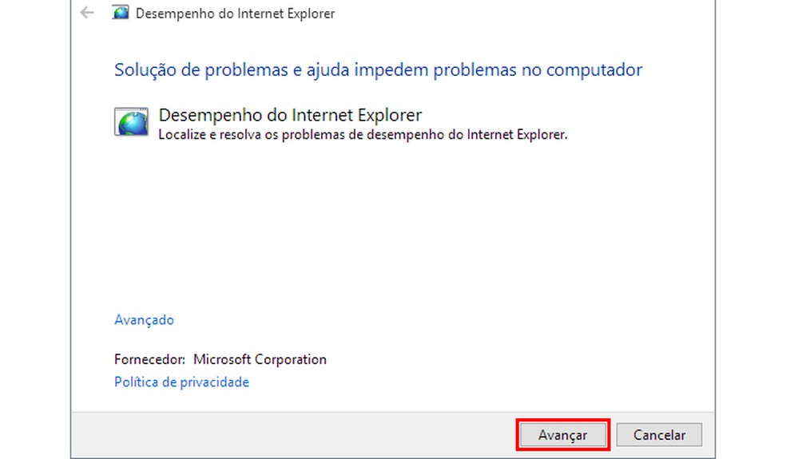Select the 'Desempenho do Internet Explorer' troubleshooter name

290,115
